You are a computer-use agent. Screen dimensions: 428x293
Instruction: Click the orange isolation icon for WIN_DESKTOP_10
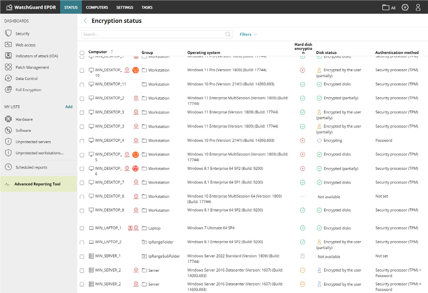pyautogui.click(x=135, y=70)
